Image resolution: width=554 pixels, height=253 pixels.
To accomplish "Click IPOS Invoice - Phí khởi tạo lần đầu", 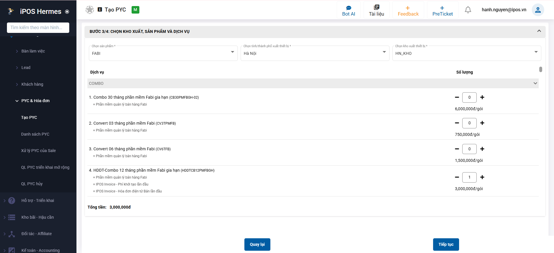I will point(121,184).
